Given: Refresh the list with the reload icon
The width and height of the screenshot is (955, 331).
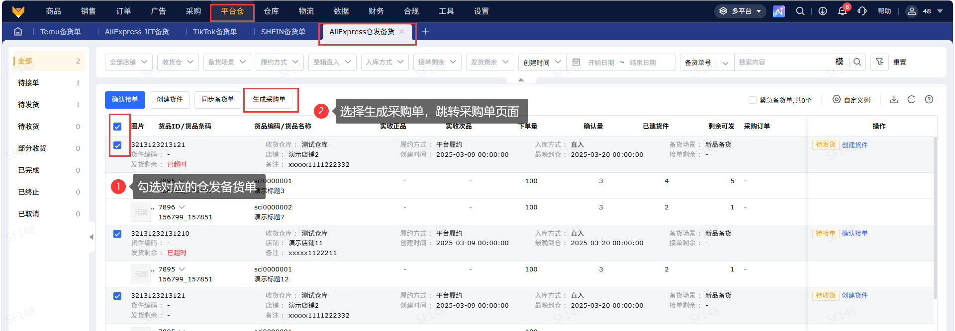Looking at the screenshot, I should pos(911,99).
